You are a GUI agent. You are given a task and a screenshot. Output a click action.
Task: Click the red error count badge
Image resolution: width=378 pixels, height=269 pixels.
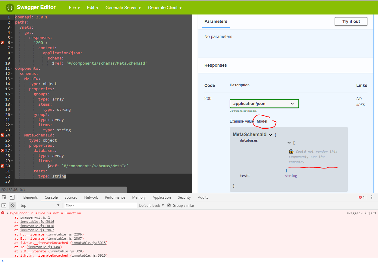[361, 197]
